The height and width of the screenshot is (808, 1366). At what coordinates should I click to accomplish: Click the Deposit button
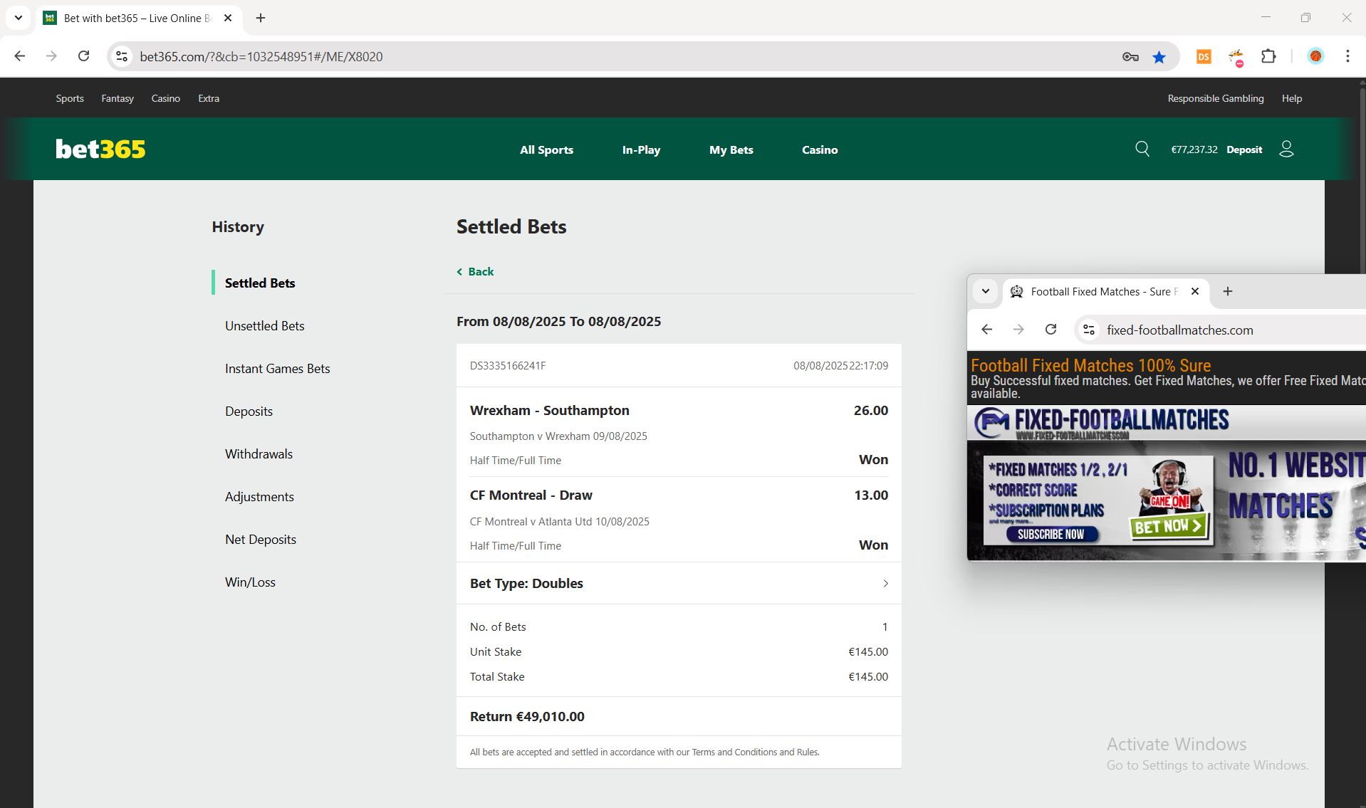1244,149
